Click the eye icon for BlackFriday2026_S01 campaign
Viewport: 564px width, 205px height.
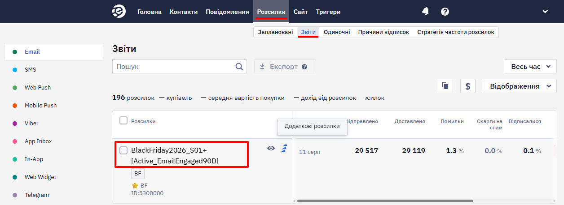[x=271, y=148]
